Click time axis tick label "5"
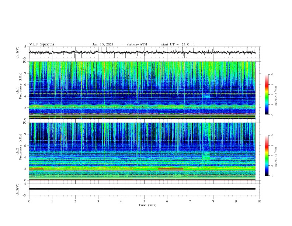Image resolution: width=292 pixels, height=226 pixels. pyautogui.click(x=144, y=201)
